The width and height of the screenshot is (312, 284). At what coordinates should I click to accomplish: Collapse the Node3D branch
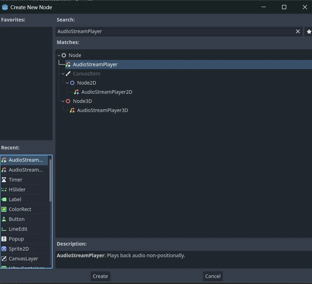(63, 101)
